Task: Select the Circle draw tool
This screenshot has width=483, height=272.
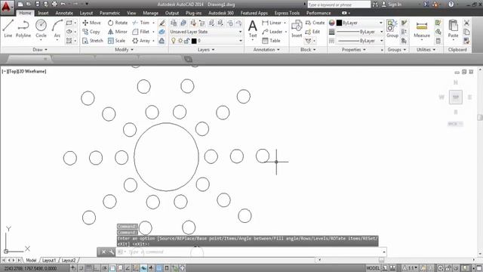Action: pyautogui.click(x=41, y=29)
